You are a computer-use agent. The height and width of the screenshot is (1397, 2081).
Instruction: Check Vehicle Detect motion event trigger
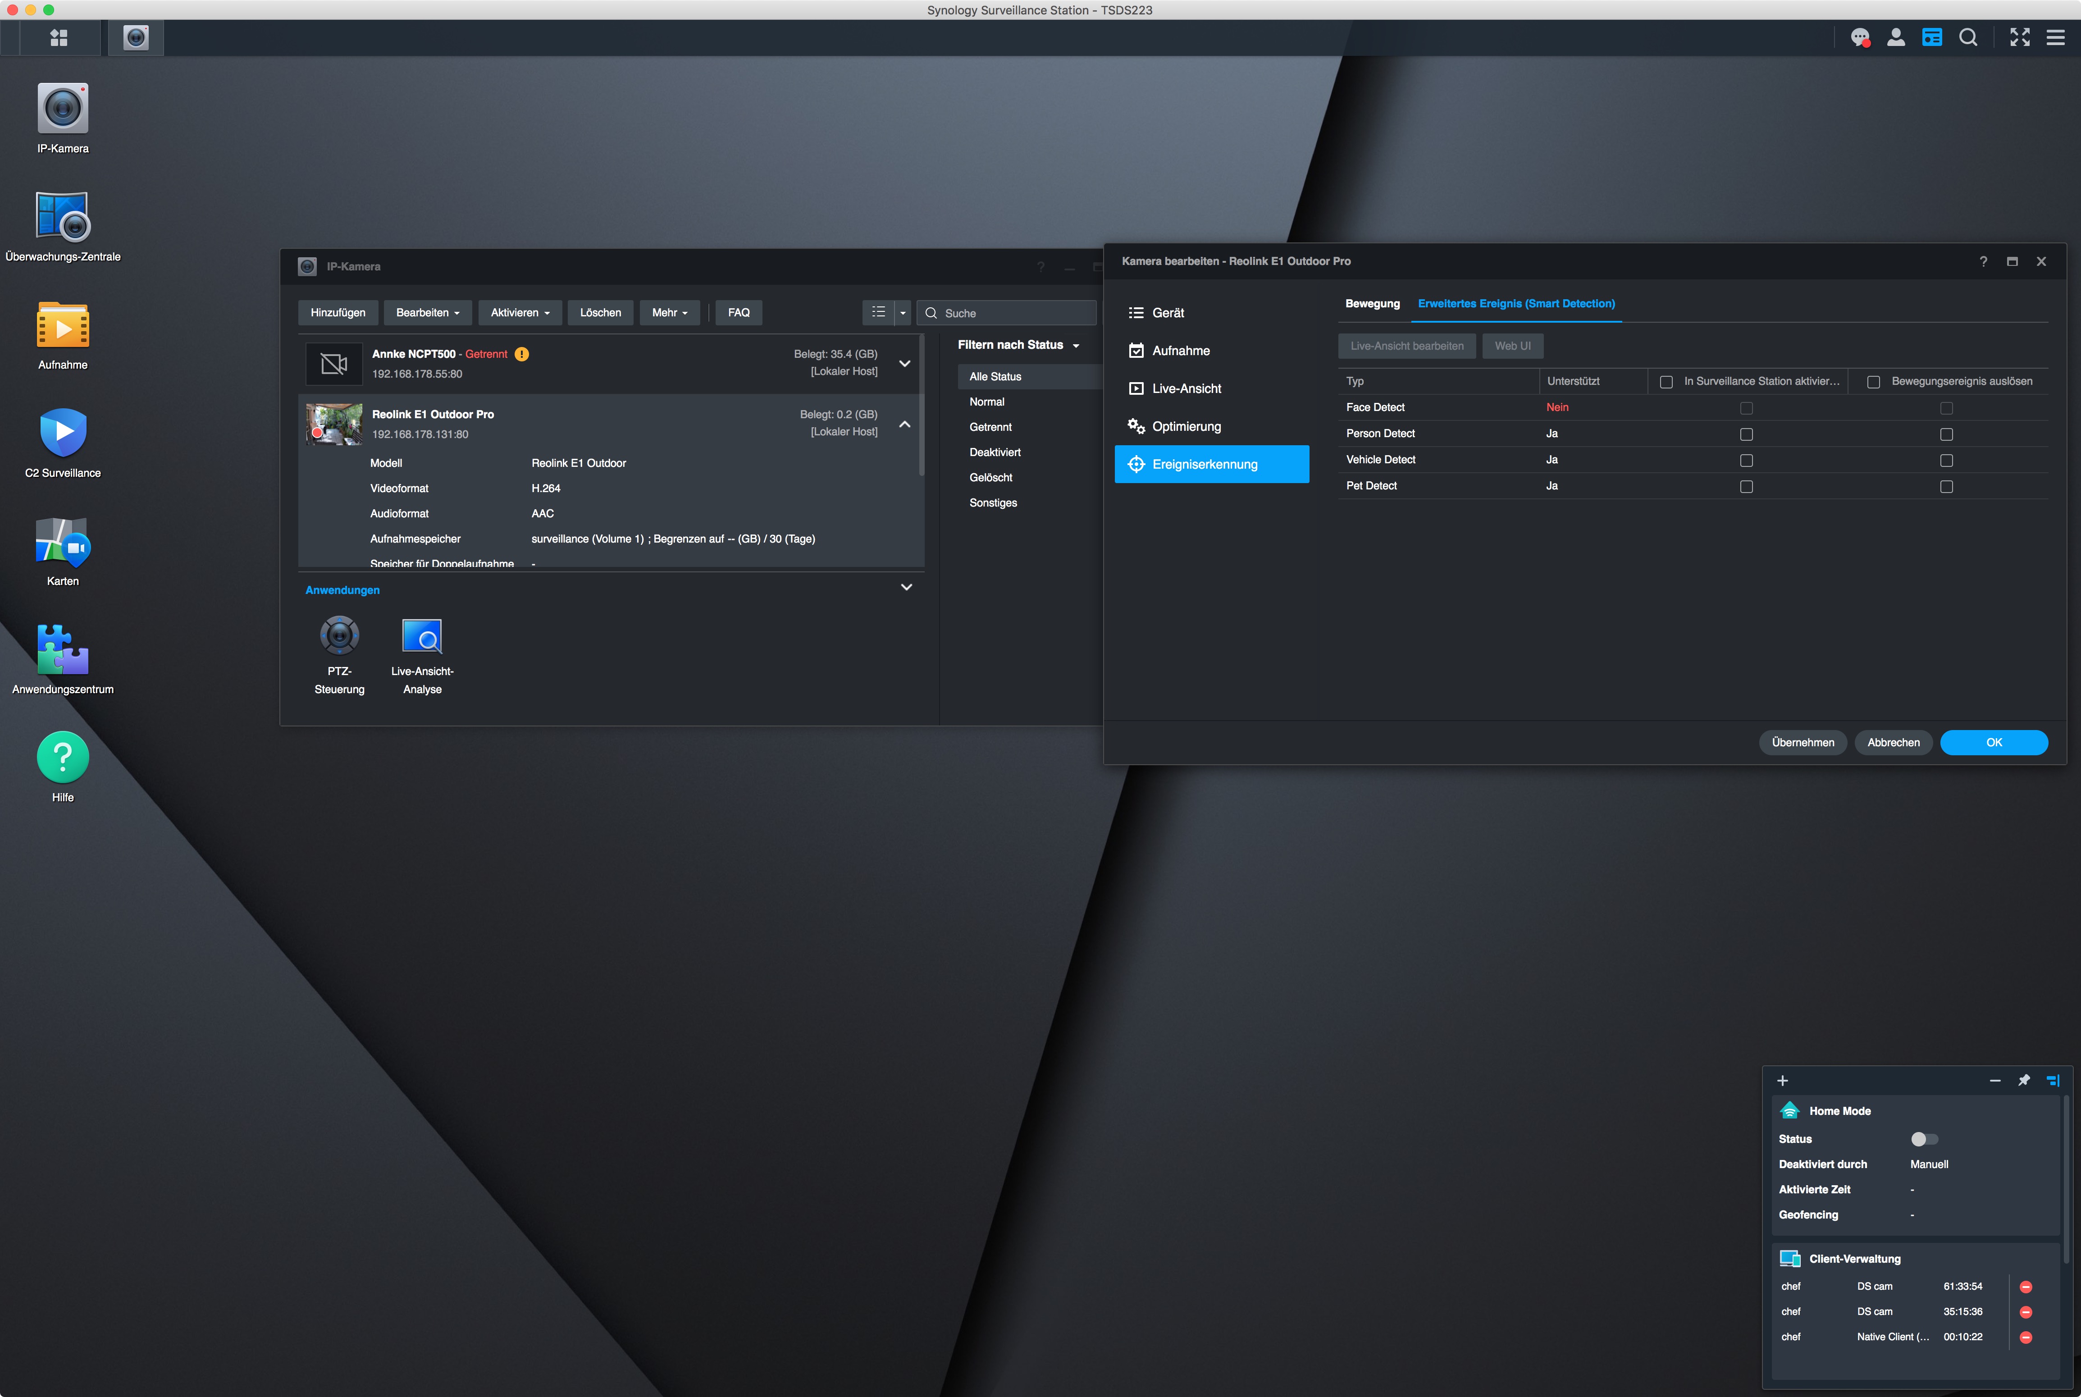(x=1946, y=461)
